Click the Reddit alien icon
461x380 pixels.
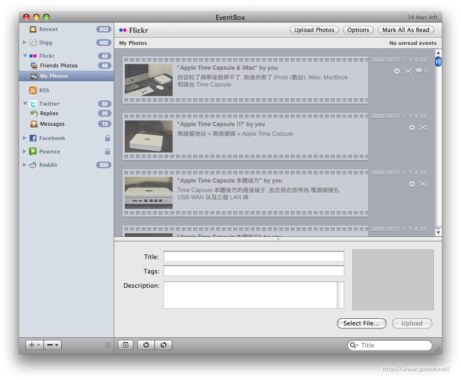33,165
